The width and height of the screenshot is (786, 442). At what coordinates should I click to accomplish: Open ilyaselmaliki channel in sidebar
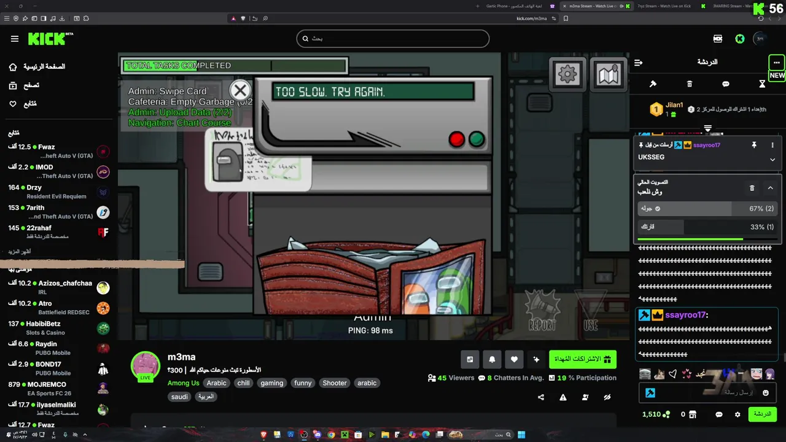click(x=58, y=409)
